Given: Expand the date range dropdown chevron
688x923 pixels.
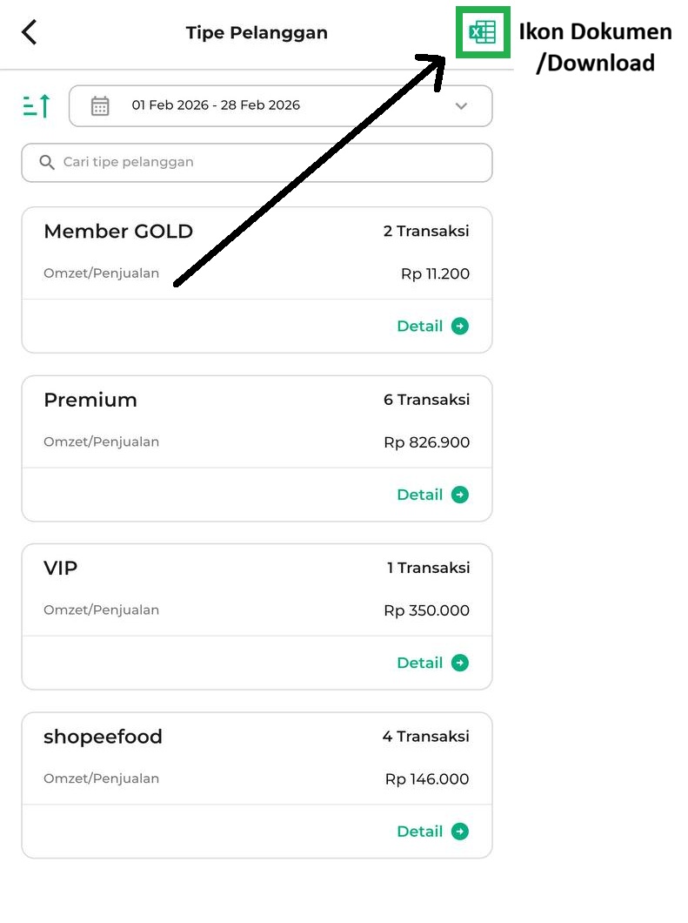Looking at the screenshot, I should [461, 106].
